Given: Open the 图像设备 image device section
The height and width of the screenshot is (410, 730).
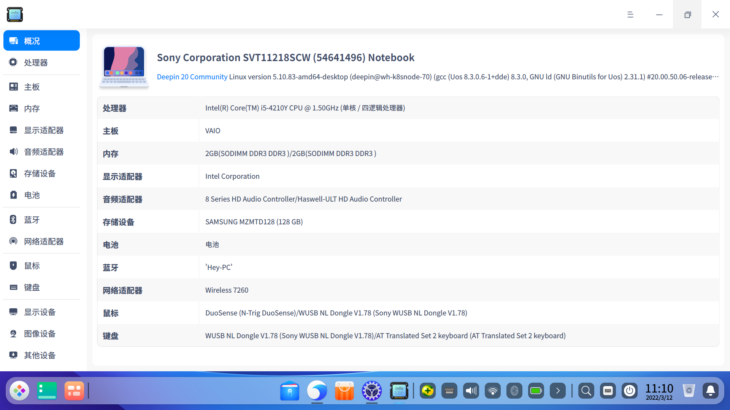Looking at the screenshot, I should point(40,334).
